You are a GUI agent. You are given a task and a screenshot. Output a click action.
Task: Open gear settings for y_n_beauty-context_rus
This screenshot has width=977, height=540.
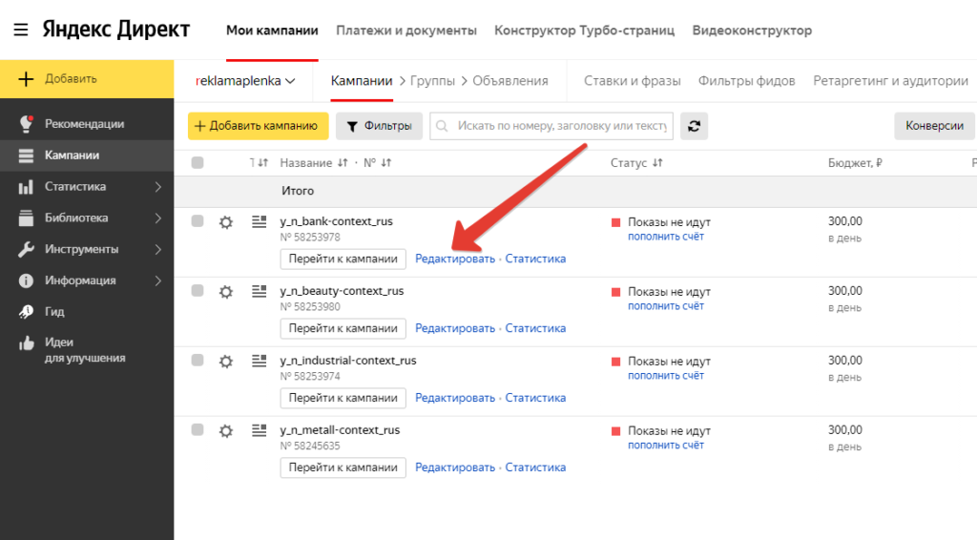[225, 292]
